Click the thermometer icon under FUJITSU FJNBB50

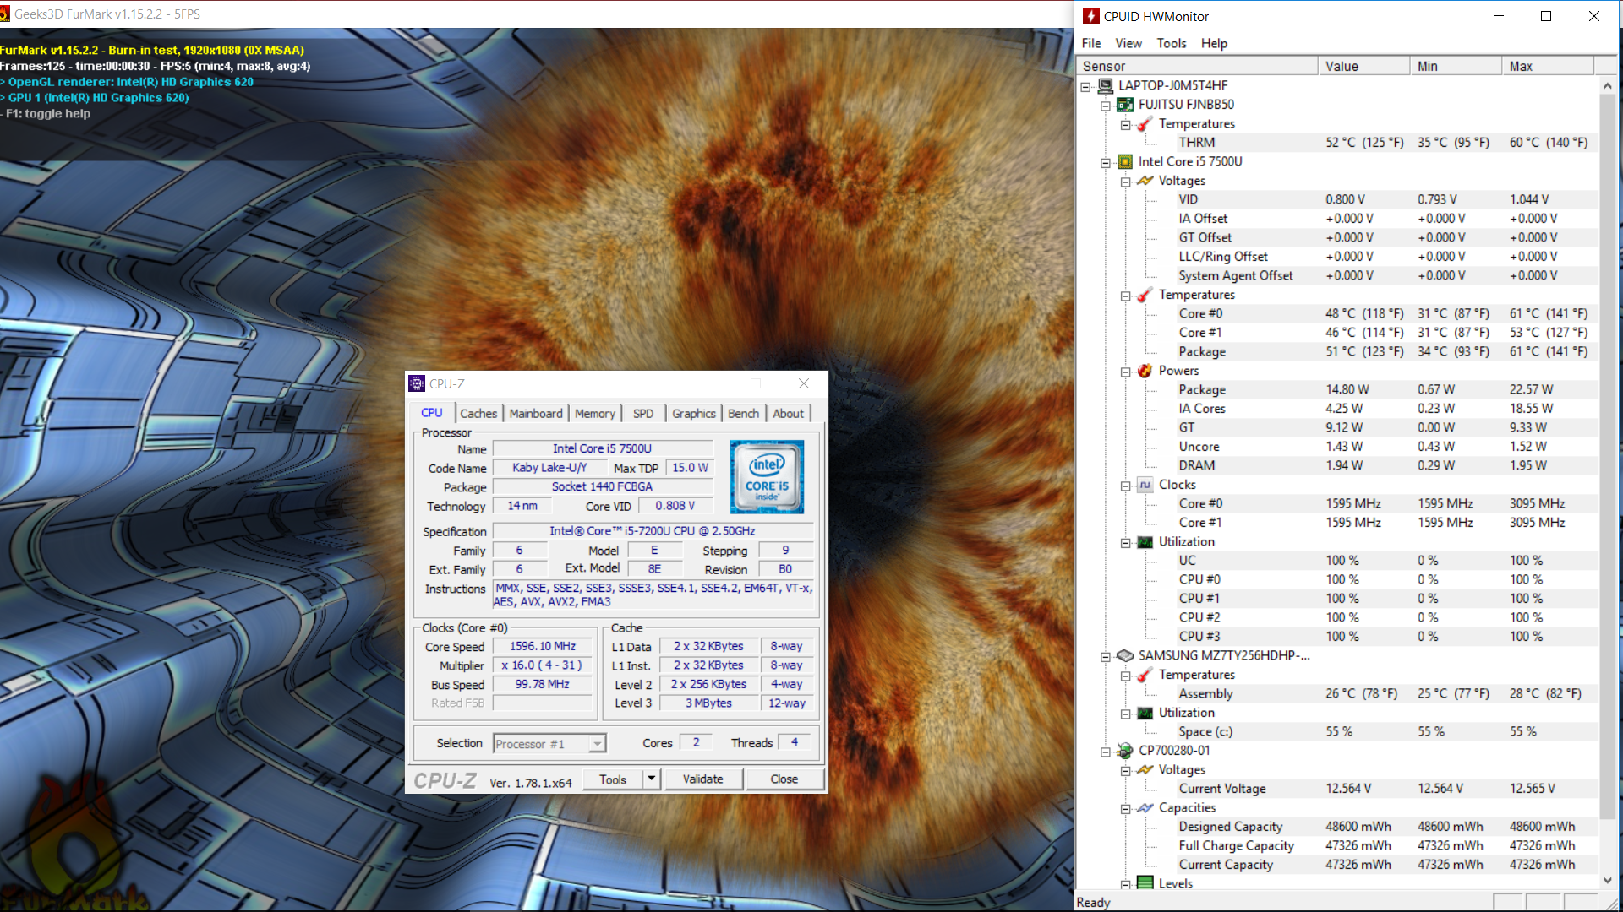[x=1145, y=124]
